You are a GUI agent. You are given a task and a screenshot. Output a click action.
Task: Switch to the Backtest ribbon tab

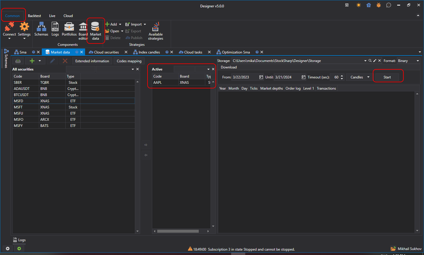tap(34, 16)
